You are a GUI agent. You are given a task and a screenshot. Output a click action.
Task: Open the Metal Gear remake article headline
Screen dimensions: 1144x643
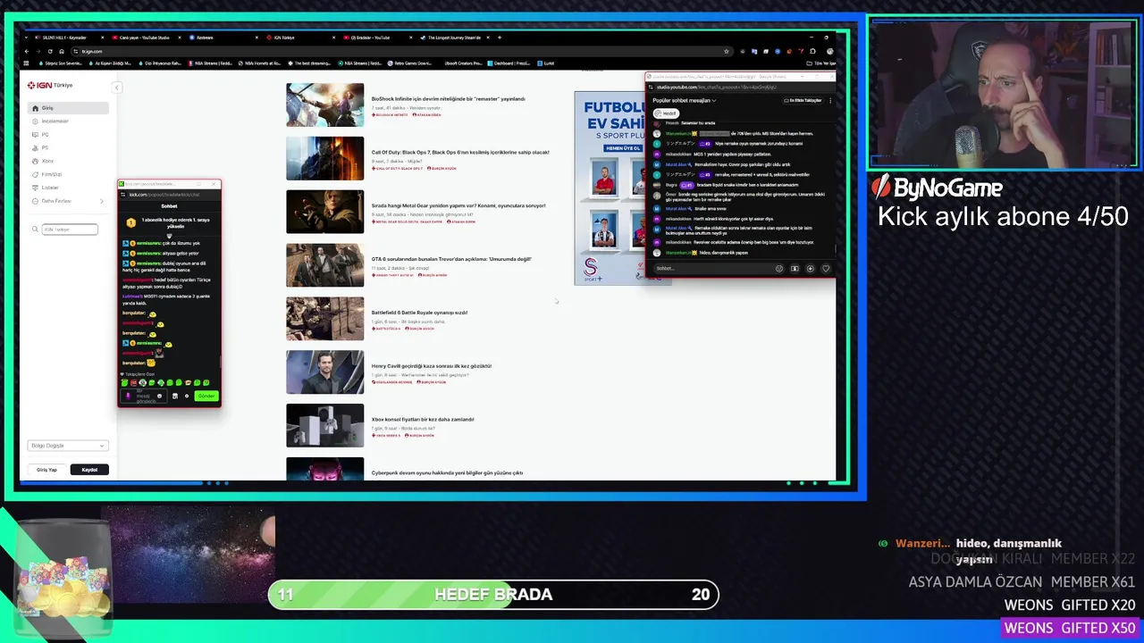point(458,206)
